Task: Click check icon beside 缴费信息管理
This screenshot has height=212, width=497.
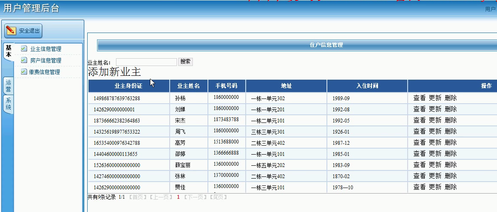Action: (24, 72)
